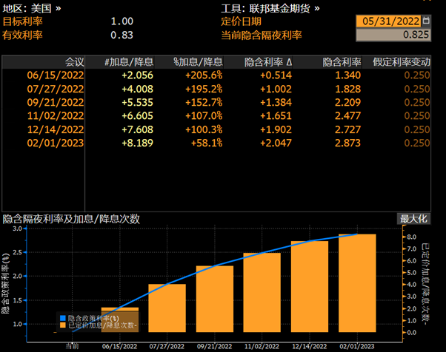
Task: Open the calendar icon beside pricing date
Action: 435,21
